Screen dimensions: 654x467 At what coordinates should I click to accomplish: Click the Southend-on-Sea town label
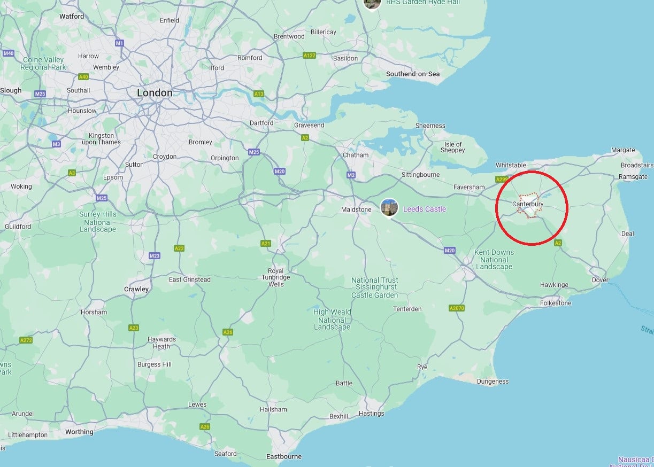point(413,74)
